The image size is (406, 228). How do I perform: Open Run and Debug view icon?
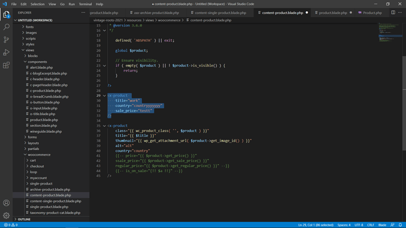[6, 52]
